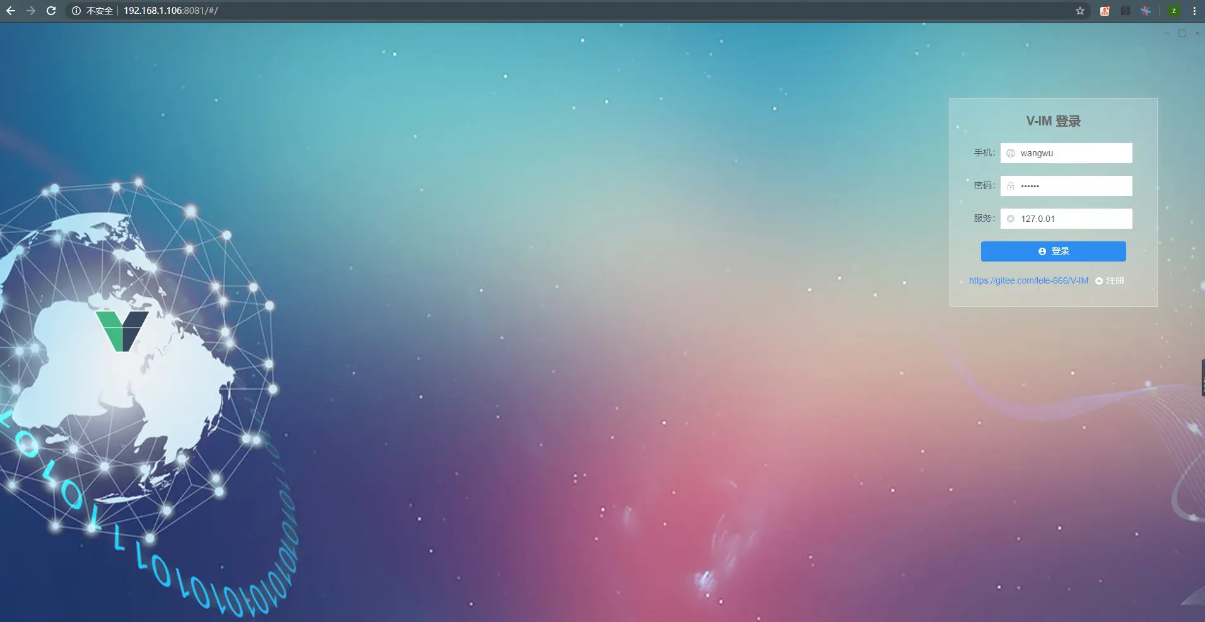Click the phone field containing wangwu
The width and height of the screenshot is (1205, 622).
[x=1066, y=153]
